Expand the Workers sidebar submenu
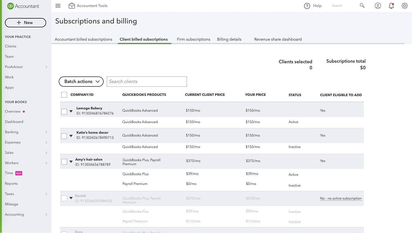This screenshot has height=233, width=412. tap(46, 163)
